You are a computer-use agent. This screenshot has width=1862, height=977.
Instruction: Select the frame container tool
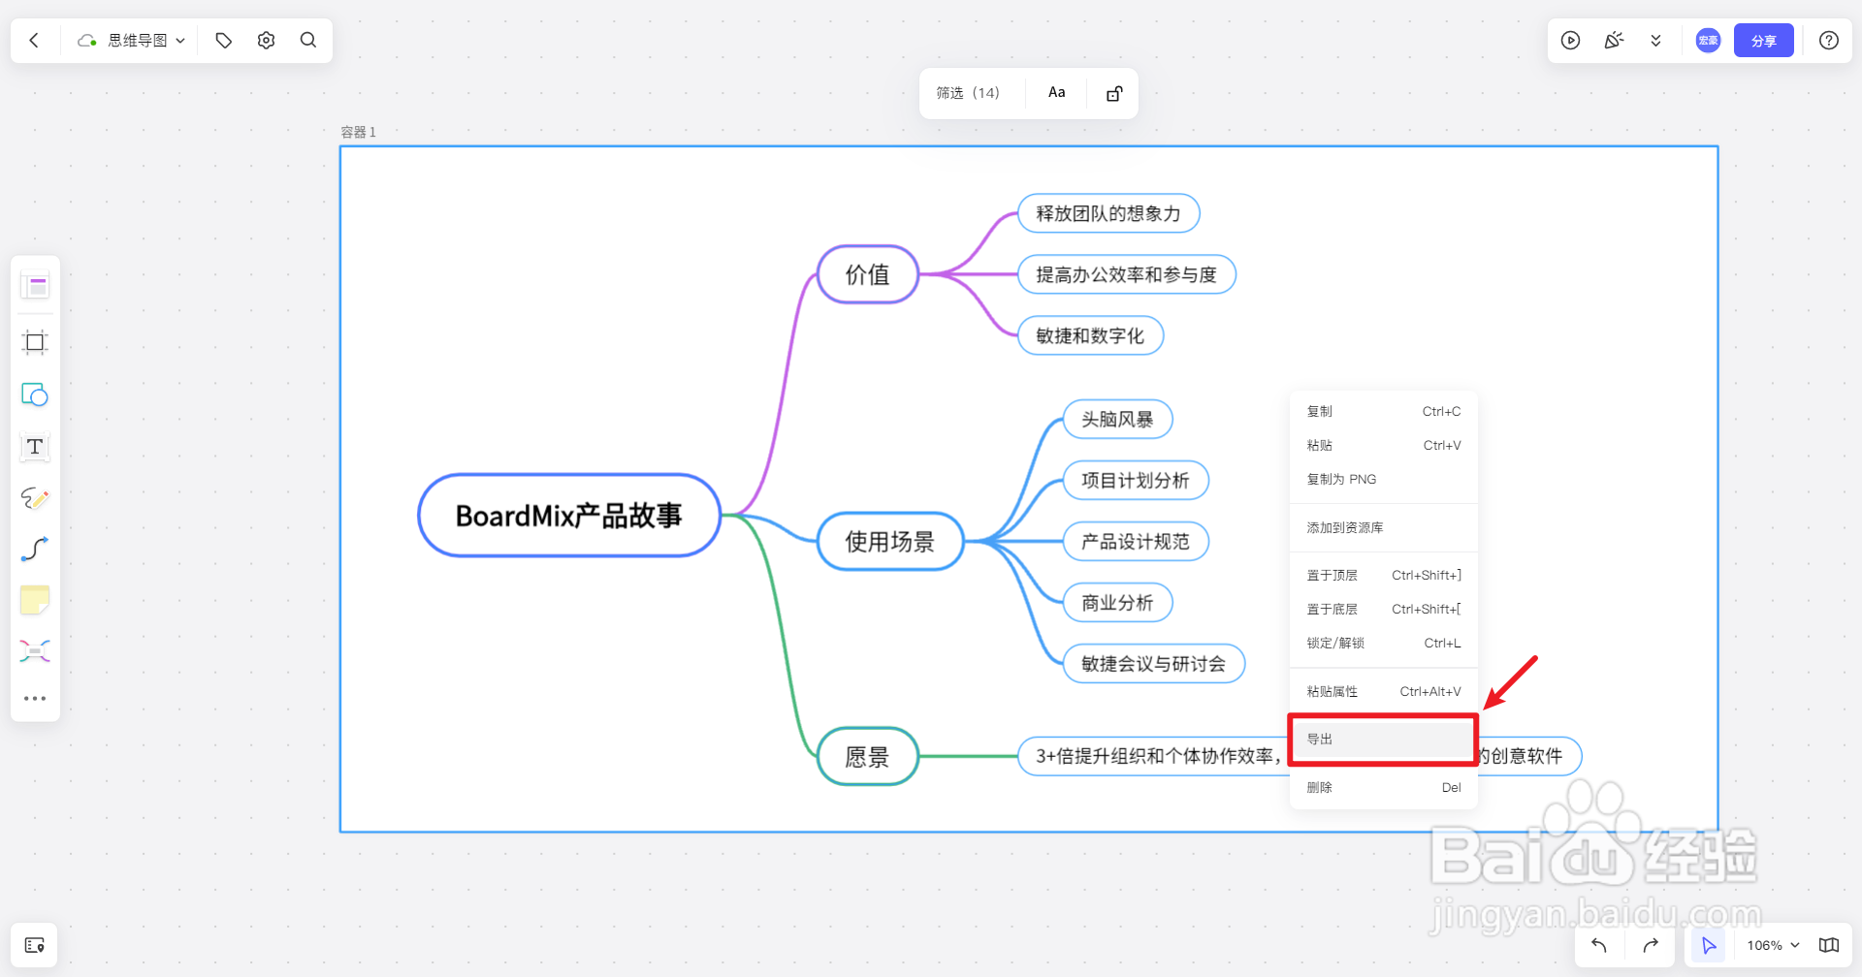click(x=35, y=342)
